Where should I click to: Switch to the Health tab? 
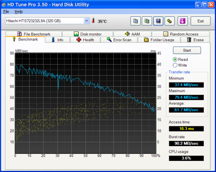tap(85, 40)
